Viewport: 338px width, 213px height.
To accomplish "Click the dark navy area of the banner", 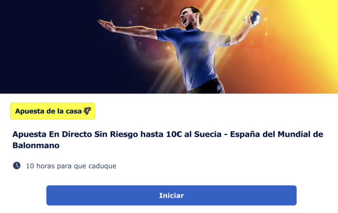I will 47,46.
